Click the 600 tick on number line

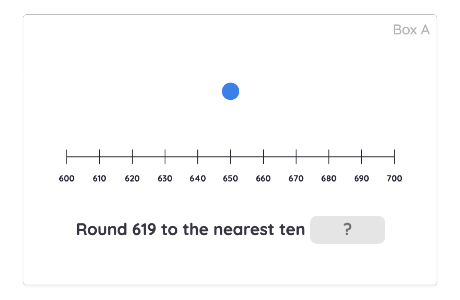(x=67, y=156)
